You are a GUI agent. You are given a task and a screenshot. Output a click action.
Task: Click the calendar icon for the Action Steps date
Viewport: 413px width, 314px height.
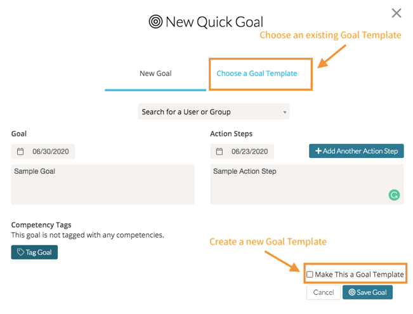[220, 152]
